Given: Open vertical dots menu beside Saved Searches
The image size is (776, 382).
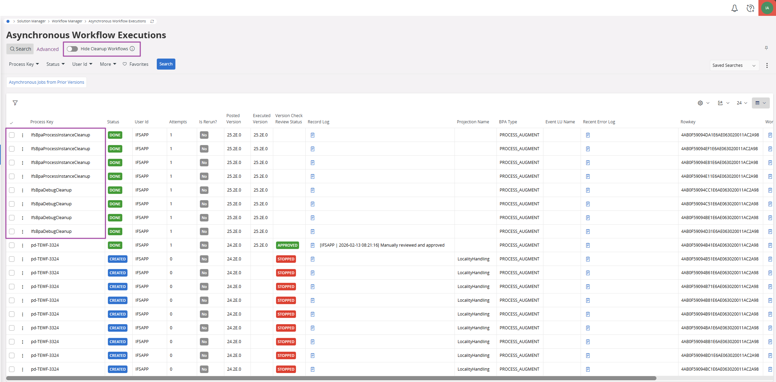Looking at the screenshot, I should 767,65.
